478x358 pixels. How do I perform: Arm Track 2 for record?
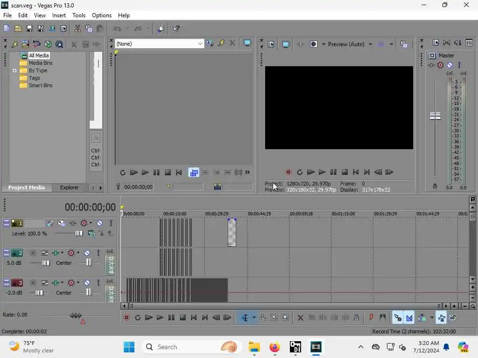pos(33,253)
